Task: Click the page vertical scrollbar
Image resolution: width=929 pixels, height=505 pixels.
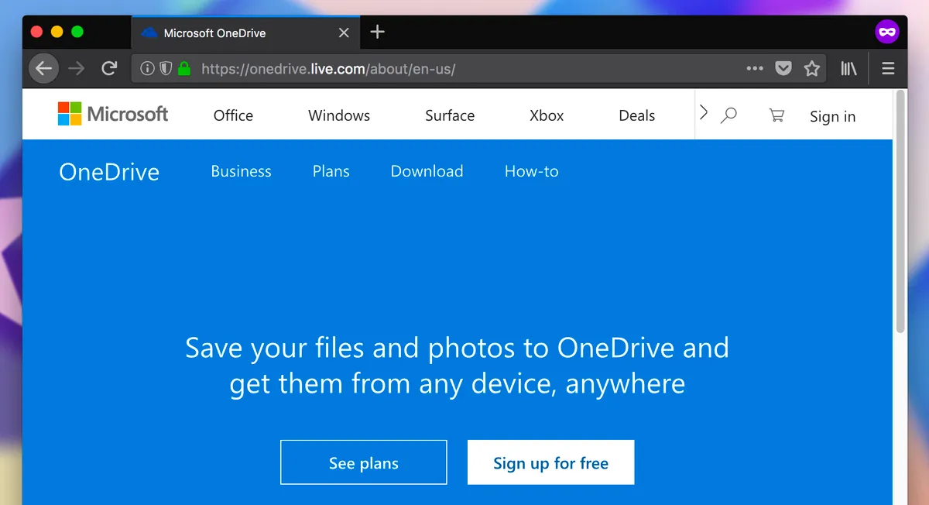Action: 900,211
